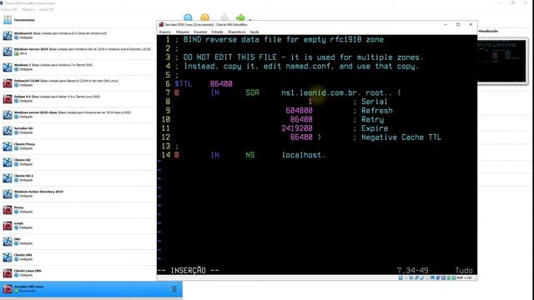Open Ajuda menu in VM window
The width and height of the screenshot is (534, 300).
pyautogui.click(x=254, y=32)
